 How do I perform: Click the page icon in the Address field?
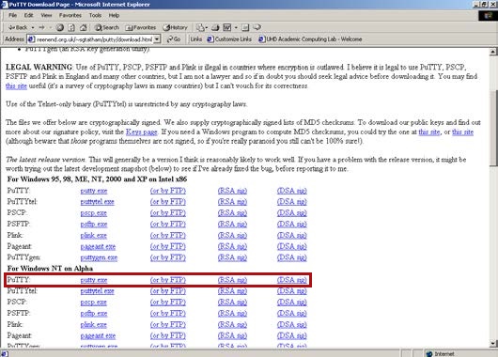31,39
